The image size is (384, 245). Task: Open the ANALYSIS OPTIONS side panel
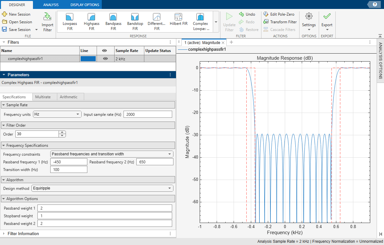point(380,61)
